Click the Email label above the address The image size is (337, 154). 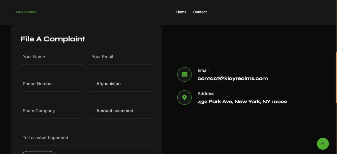pyautogui.click(x=203, y=70)
